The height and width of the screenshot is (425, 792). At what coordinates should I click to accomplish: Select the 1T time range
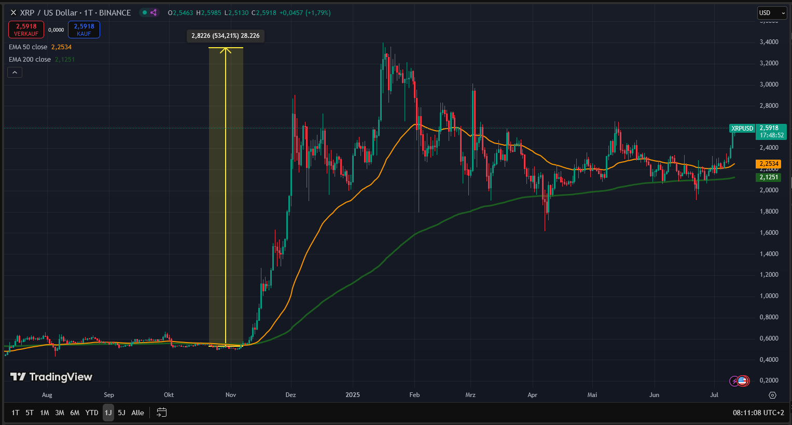16,413
